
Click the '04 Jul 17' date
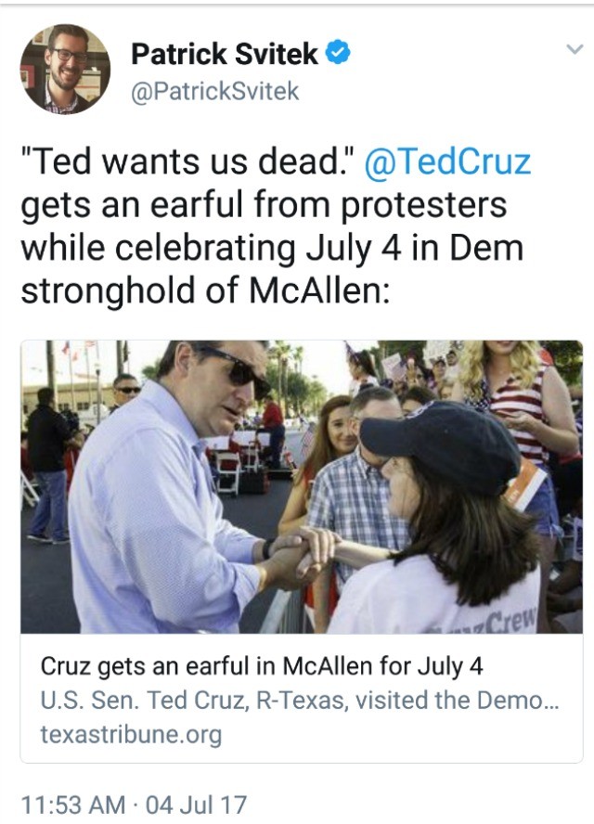coord(196,805)
